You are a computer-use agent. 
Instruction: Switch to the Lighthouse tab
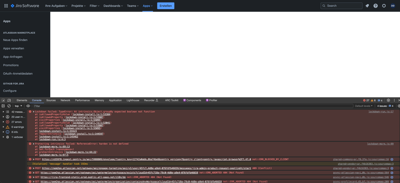(x=133, y=101)
